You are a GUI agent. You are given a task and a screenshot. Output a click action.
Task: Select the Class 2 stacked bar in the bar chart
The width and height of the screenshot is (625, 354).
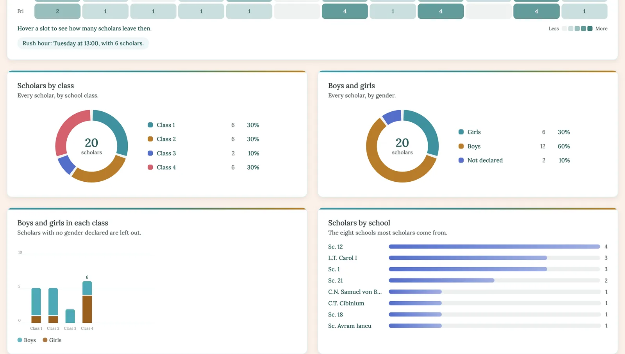pos(53,305)
